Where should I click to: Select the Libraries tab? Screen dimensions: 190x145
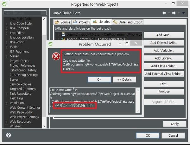tap(101, 22)
